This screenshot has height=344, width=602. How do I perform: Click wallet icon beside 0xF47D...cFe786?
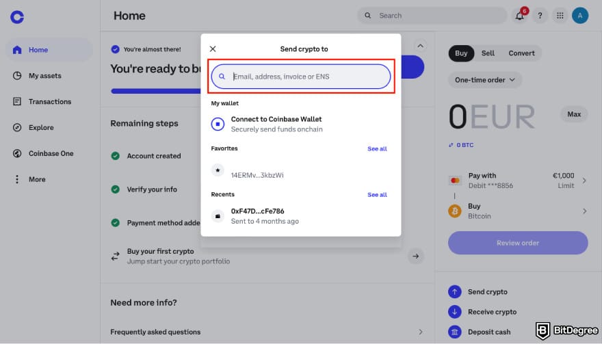(218, 216)
